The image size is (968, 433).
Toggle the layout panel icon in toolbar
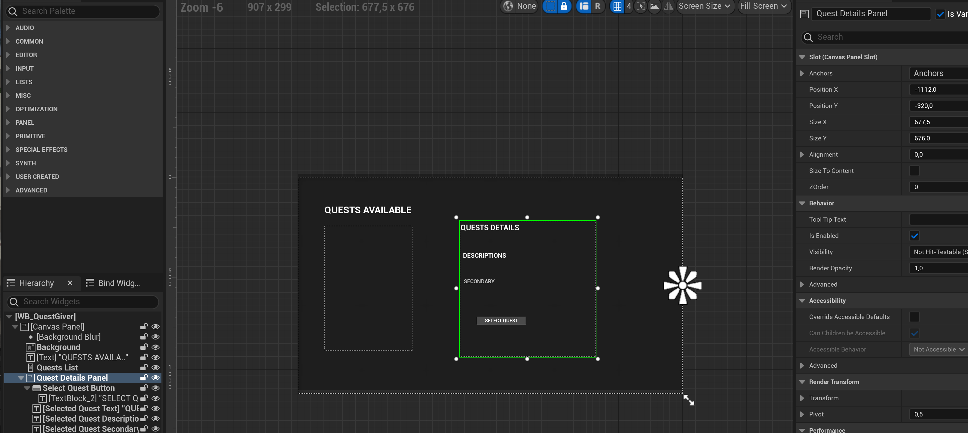click(584, 6)
